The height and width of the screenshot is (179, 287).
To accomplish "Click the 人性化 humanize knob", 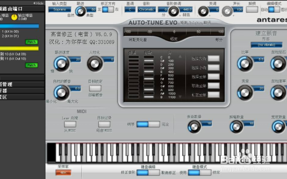I will (x=95, y=64).
